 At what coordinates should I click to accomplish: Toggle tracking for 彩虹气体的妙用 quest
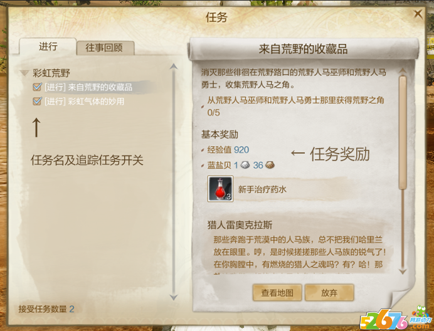click(37, 101)
